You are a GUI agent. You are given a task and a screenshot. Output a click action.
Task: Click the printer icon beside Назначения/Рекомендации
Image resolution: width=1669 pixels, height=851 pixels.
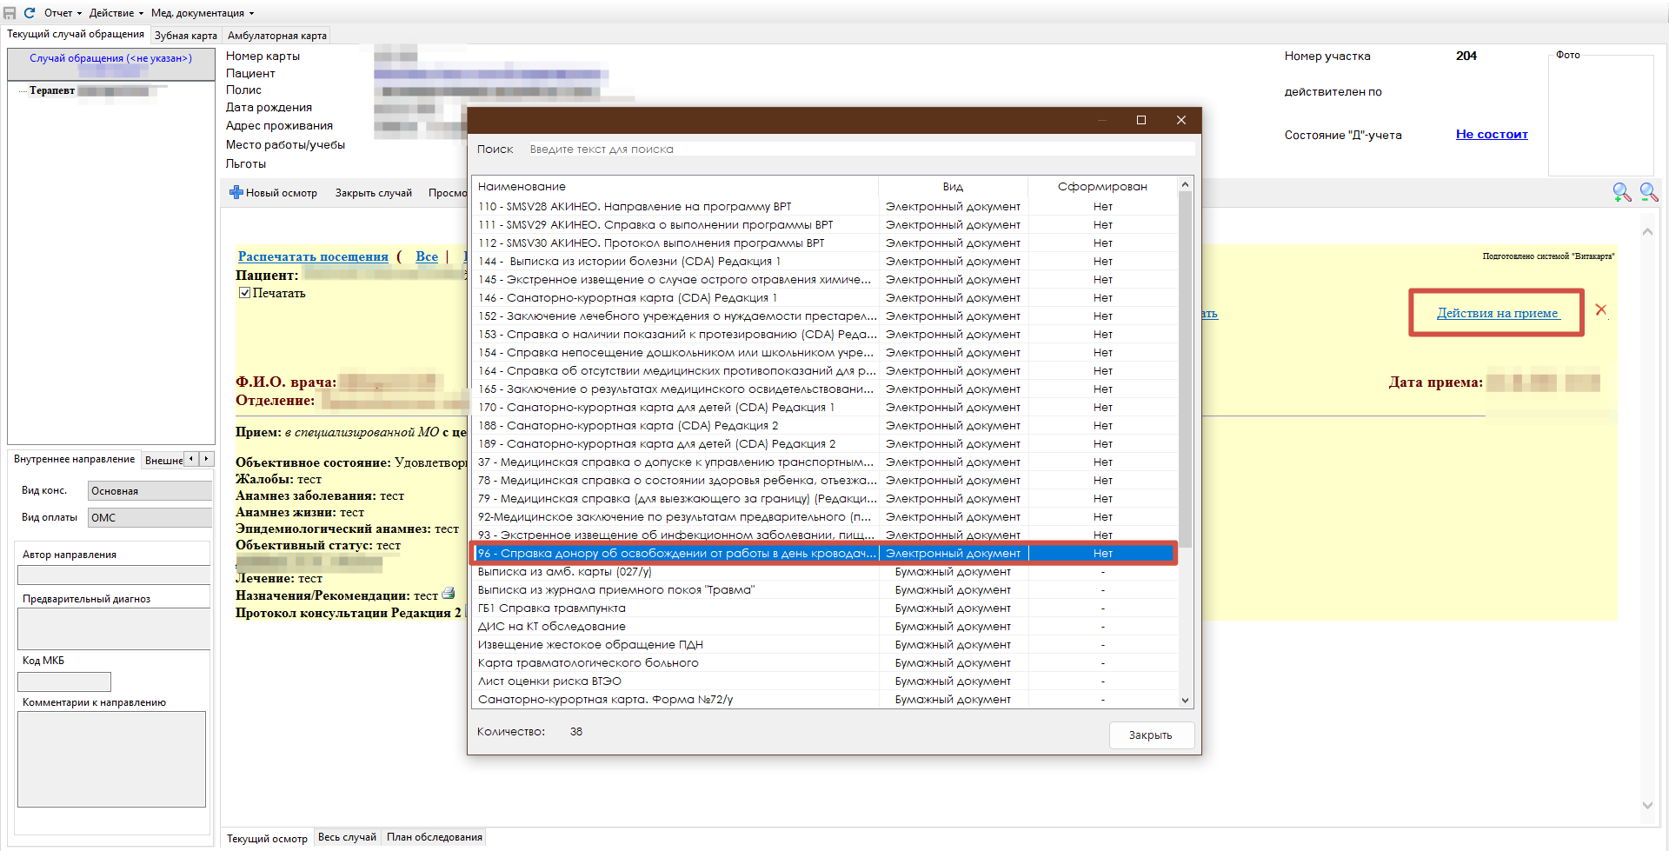pyautogui.click(x=449, y=594)
